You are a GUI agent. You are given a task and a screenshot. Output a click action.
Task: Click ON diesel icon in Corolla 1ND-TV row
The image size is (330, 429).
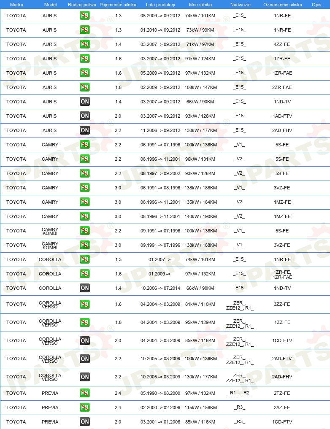pos(84,288)
